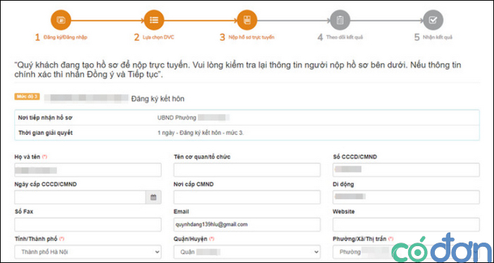Click the '1 ngày - Đăng ký kết hôn - mức 3.' text

(x=201, y=133)
